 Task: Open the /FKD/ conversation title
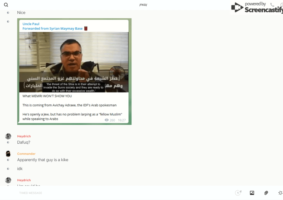pyautogui.click(x=143, y=5)
